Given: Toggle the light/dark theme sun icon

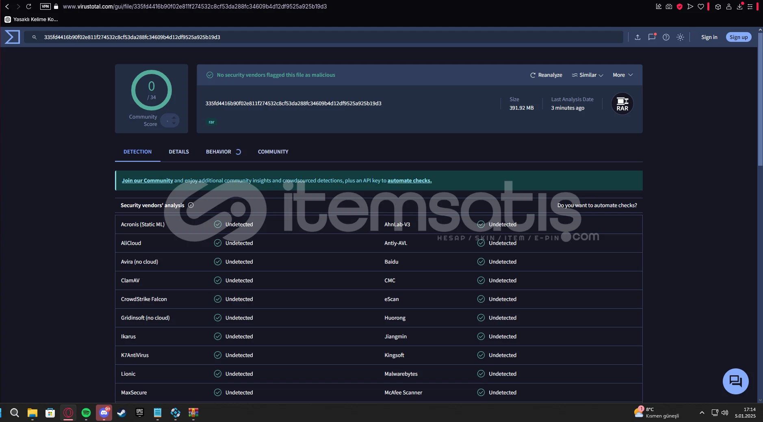Looking at the screenshot, I should pyautogui.click(x=680, y=37).
